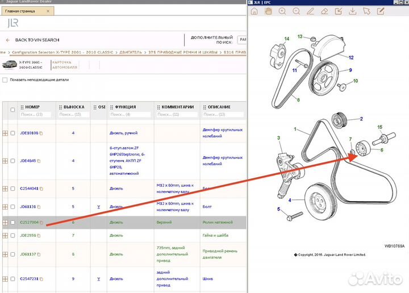Click the OSI Y link for JD61131
Screen dimensions: 409x293
[99, 207]
